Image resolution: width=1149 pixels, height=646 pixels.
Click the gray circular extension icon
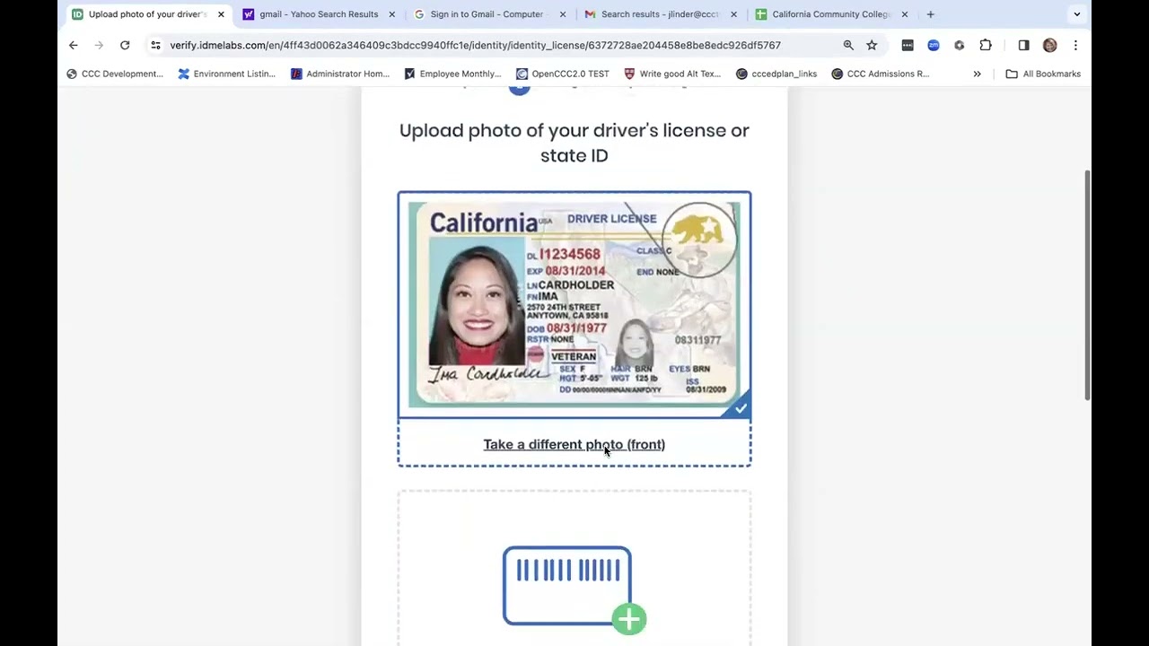[960, 45]
